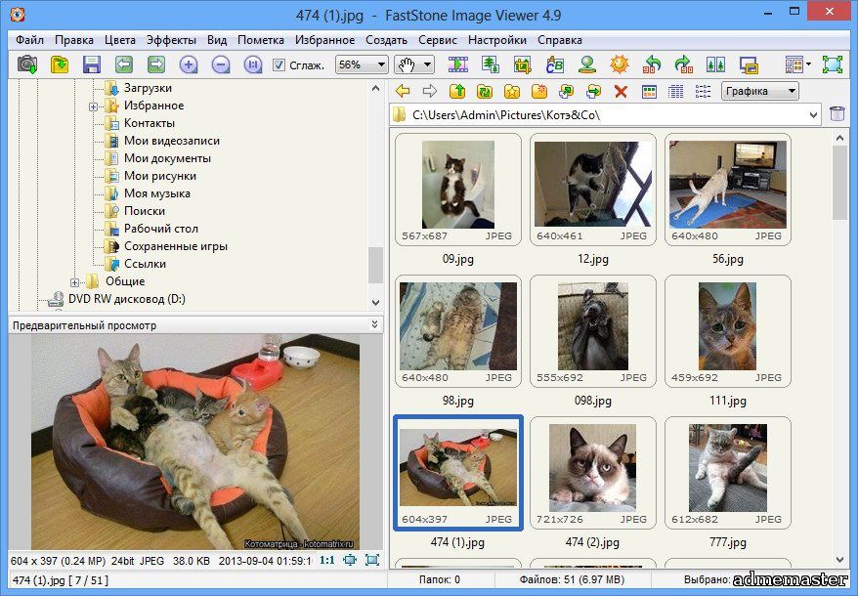
Task: Click the 1:1 preview size button
Action: [x=327, y=561]
